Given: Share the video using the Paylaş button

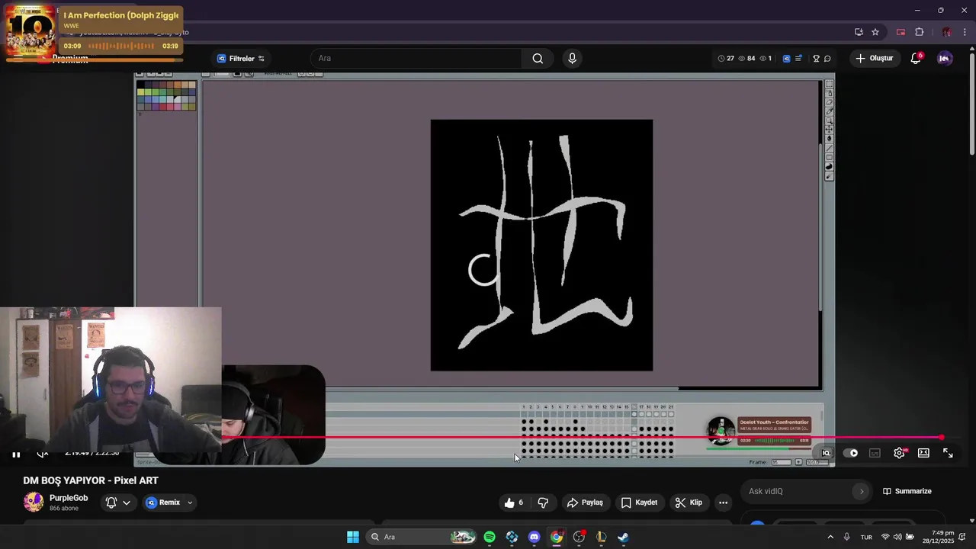Looking at the screenshot, I should pyautogui.click(x=585, y=502).
